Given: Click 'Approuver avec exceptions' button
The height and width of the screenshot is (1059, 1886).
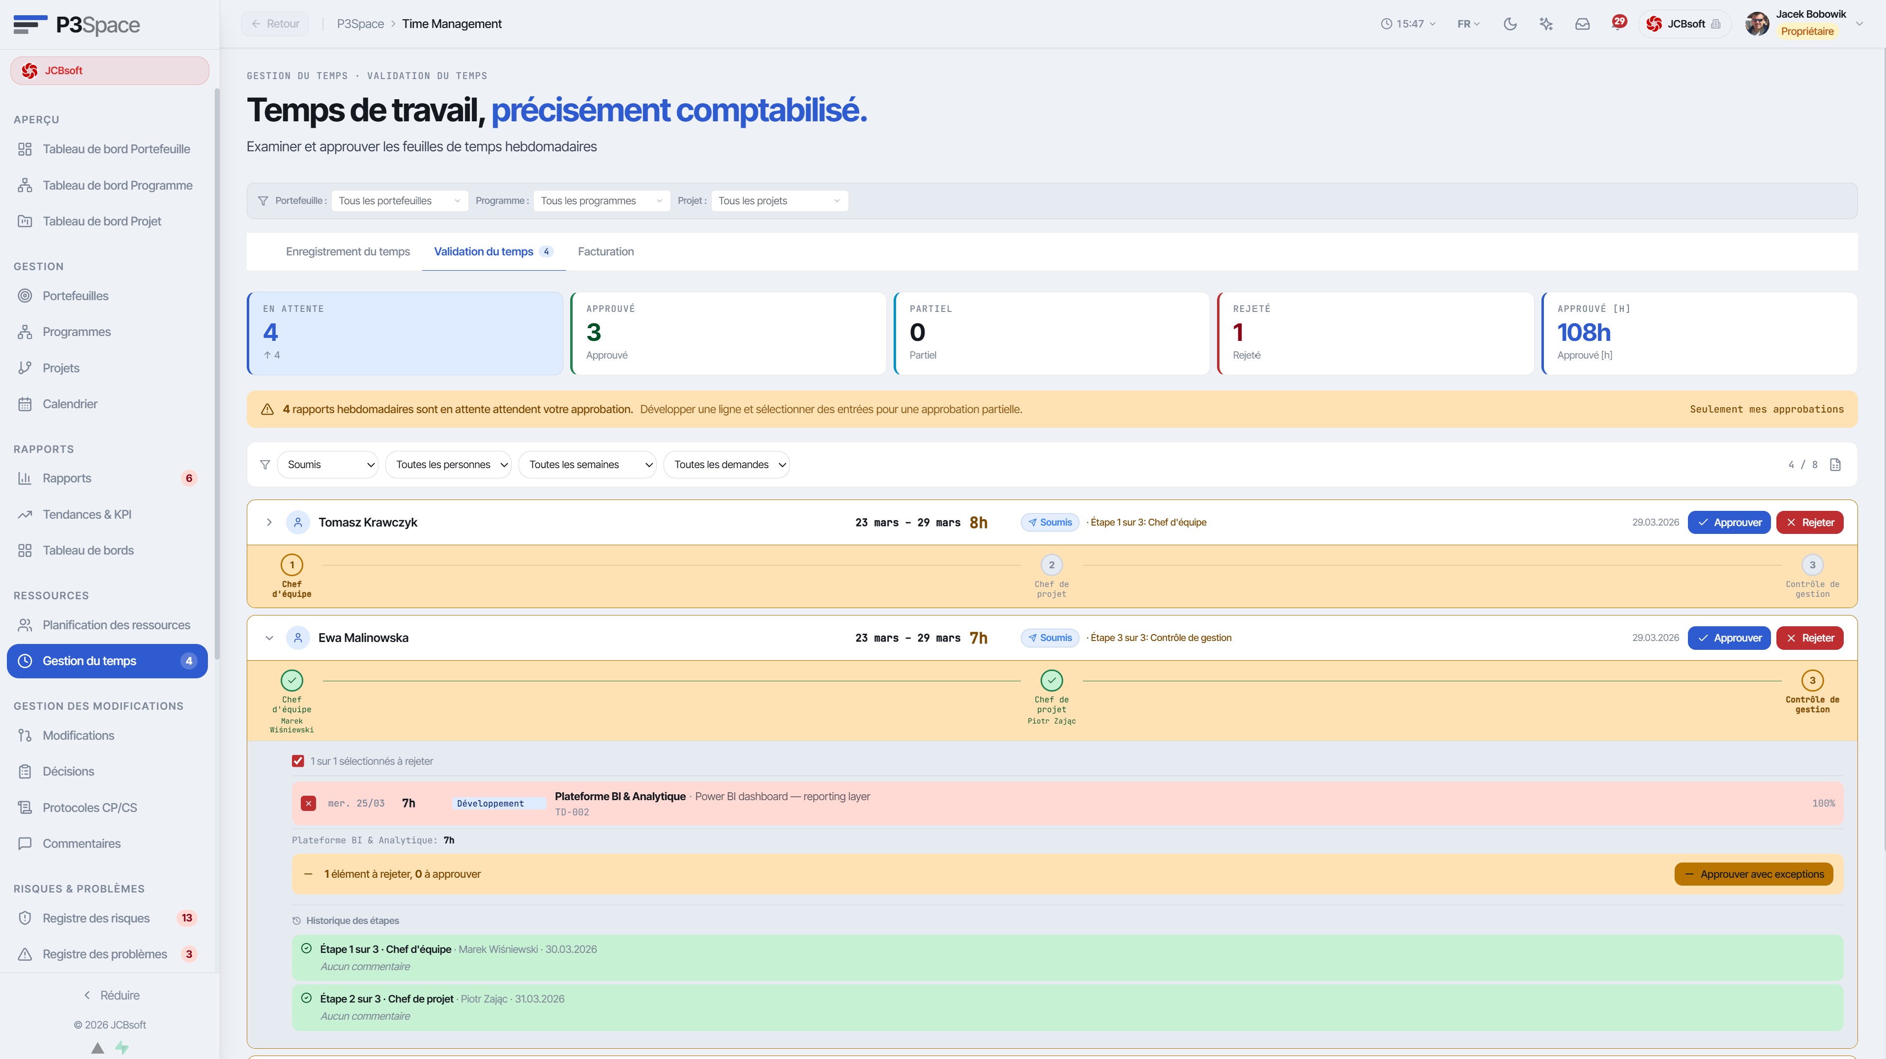Looking at the screenshot, I should point(1753,874).
